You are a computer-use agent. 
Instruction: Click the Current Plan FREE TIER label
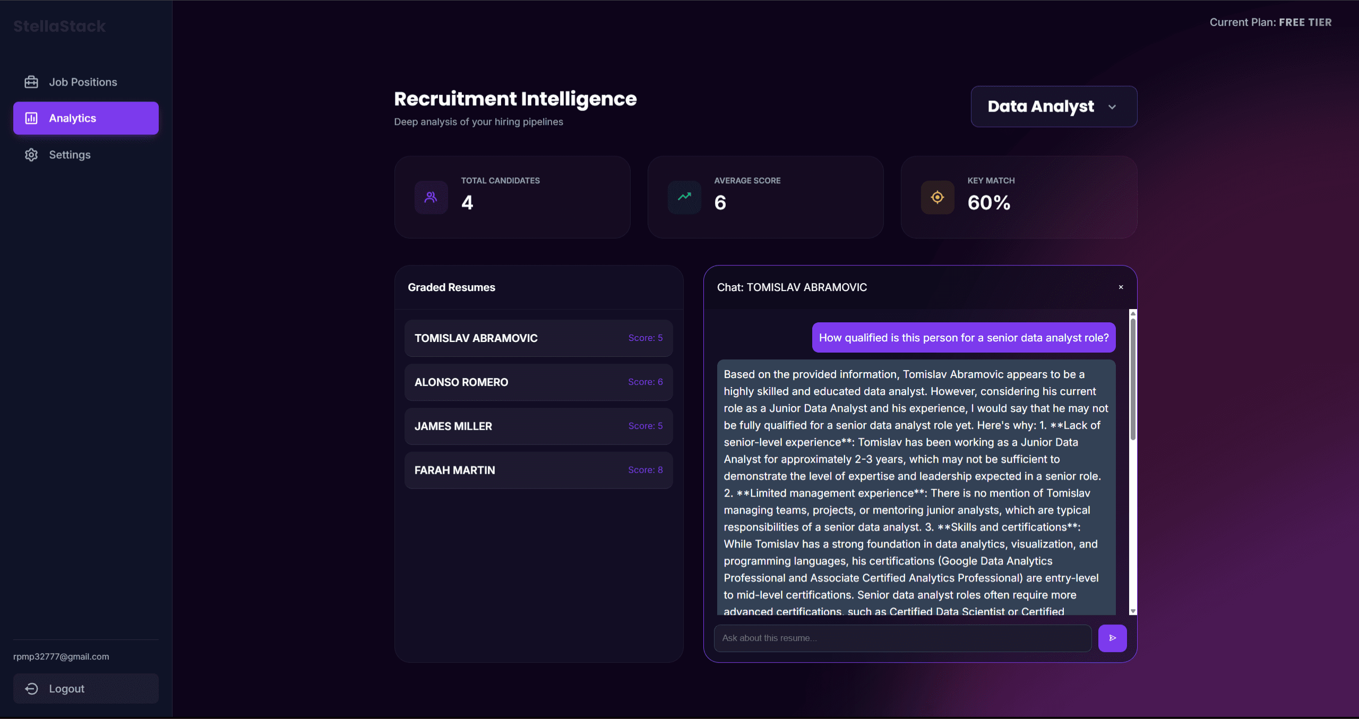(x=1271, y=22)
